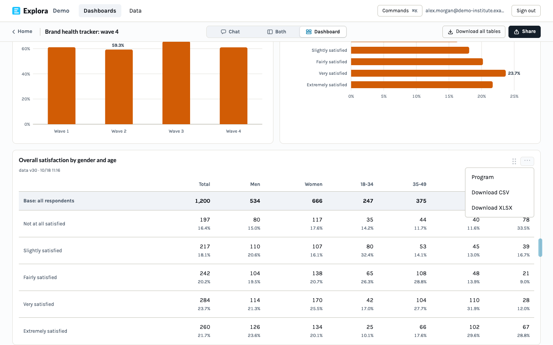The width and height of the screenshot is (553, 345).
Task: Click the Demo workspace label
Action: coord(61,11)
